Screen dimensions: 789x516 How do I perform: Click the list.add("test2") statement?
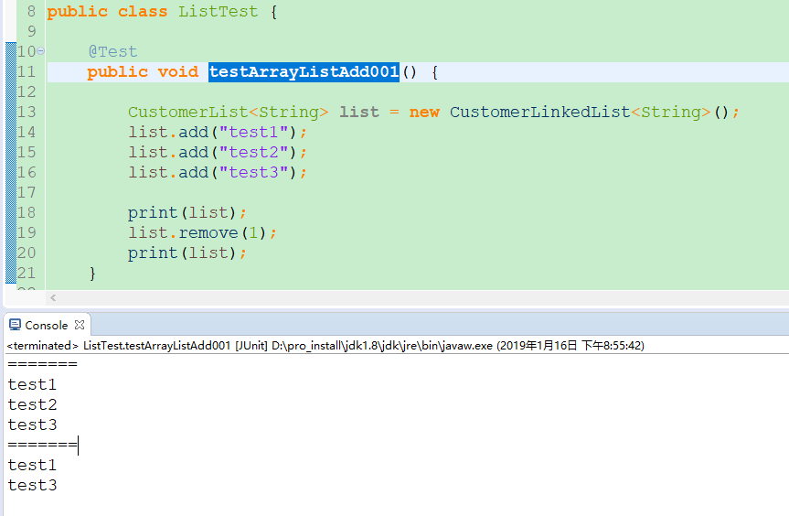(x=218, y=152)
